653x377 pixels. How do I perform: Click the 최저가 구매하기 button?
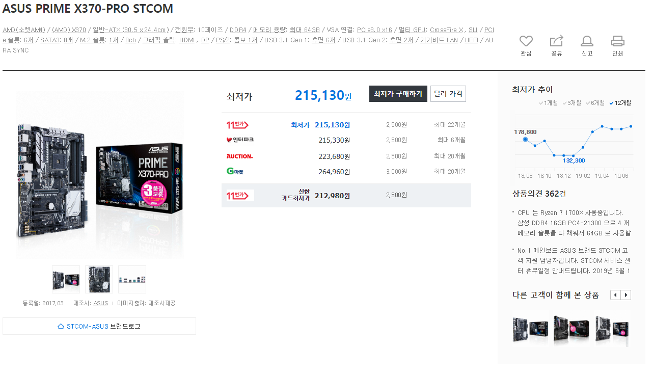click(x=398, y=94)
